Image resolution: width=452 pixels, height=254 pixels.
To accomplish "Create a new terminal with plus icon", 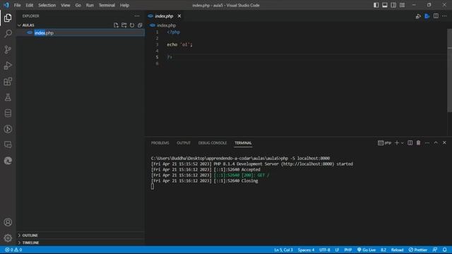I will pos(397,143).
